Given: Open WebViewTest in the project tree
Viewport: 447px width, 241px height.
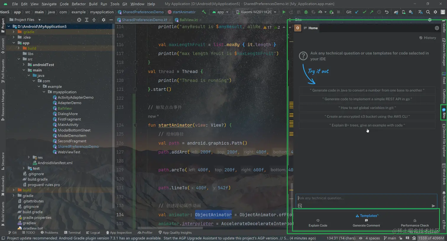Looking at the screenshot, I should [x=69, y=152].
